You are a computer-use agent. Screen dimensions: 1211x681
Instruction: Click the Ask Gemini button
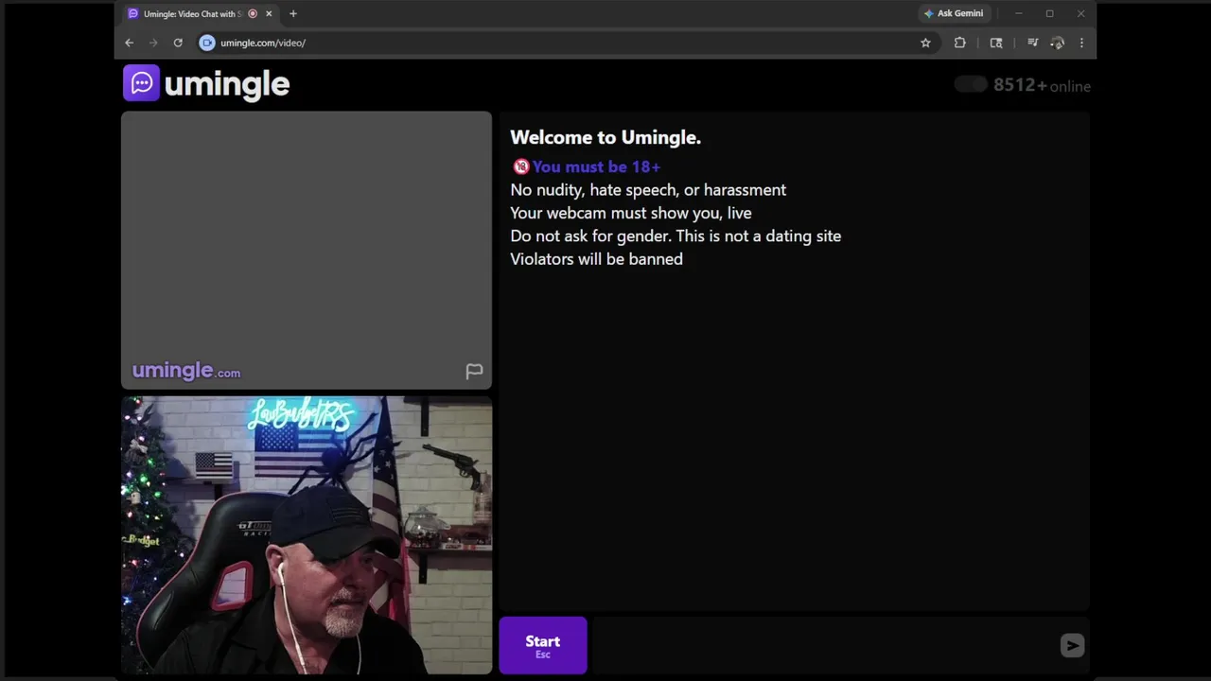[954, 14]
